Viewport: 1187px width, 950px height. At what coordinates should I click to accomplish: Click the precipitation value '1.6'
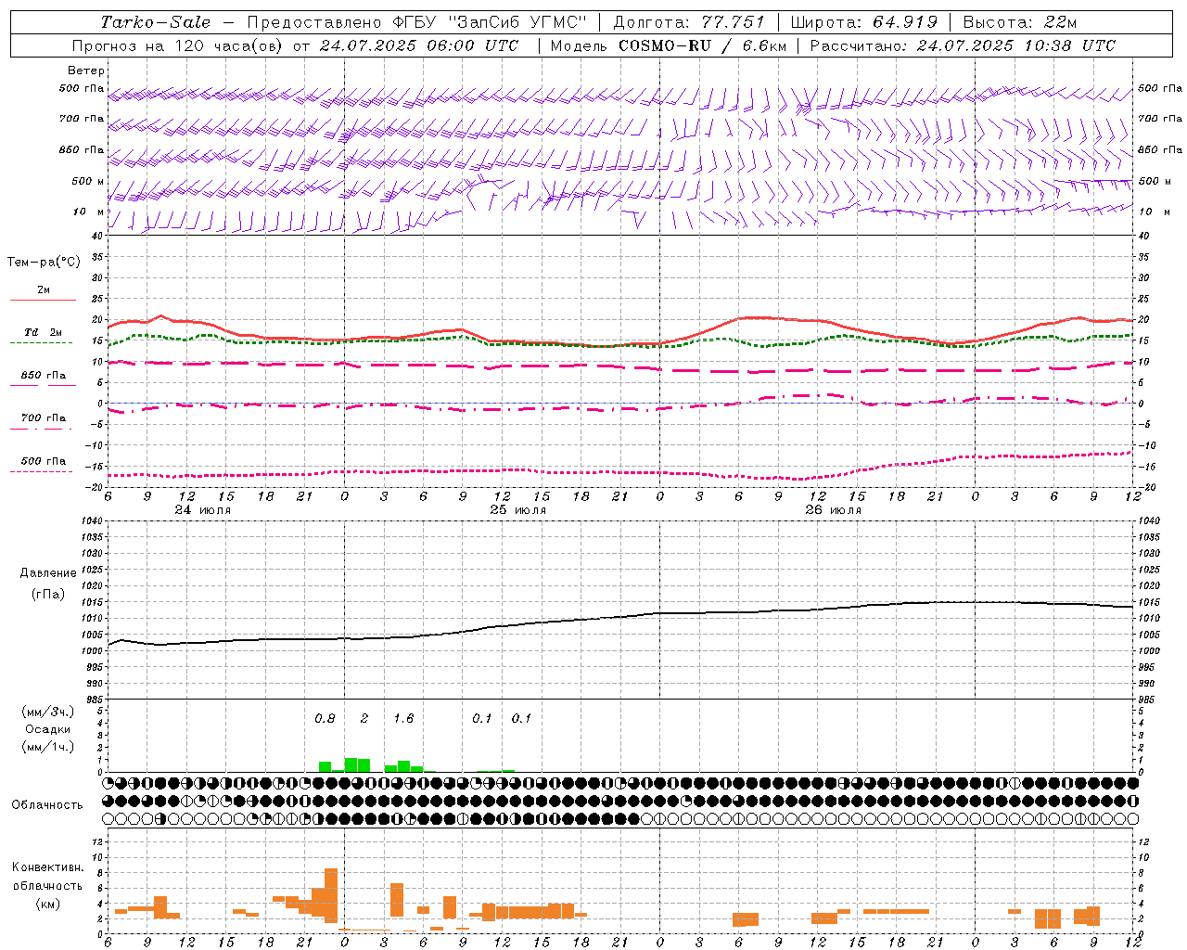click(403, 719)
